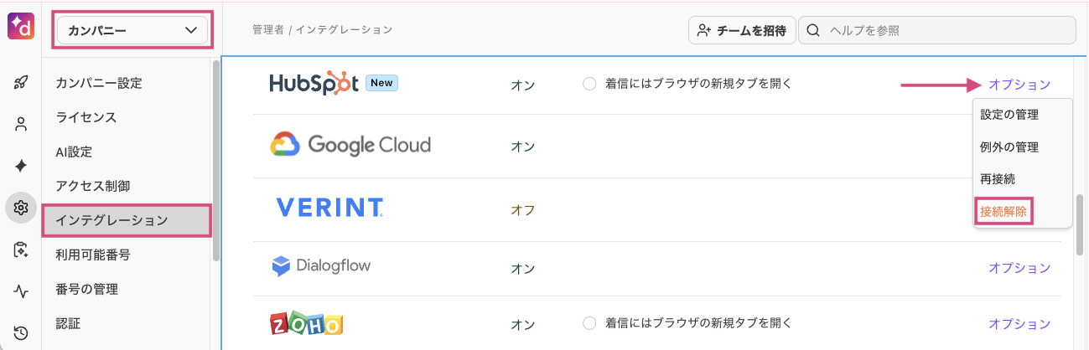Image resolution: width=1089 pixels, height=350 pixels.
Task: Select Zoho open new browser tab radio
Action: [x=589, y=322]
